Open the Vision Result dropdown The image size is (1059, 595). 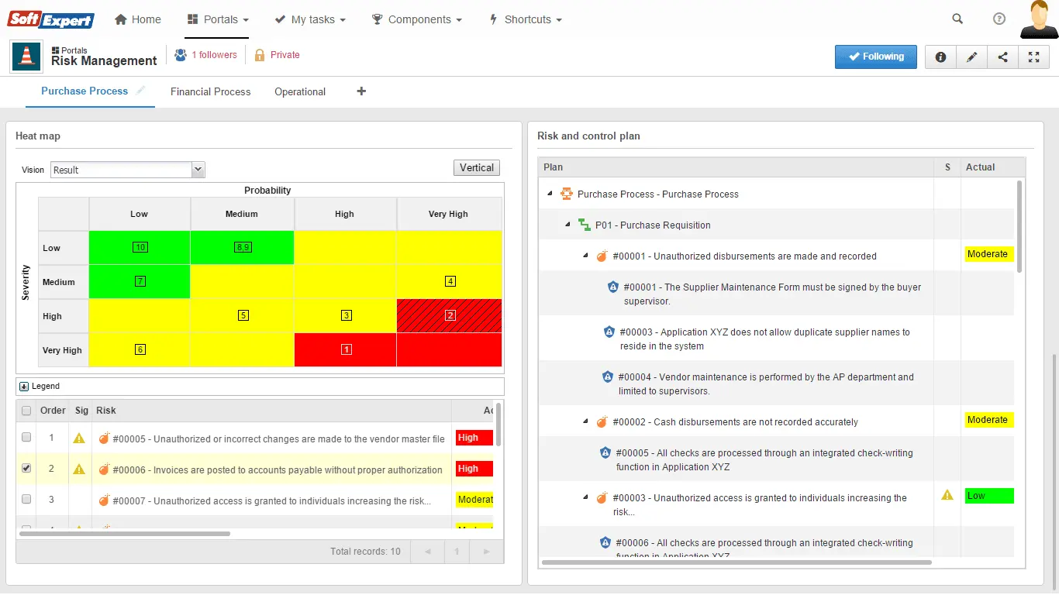[127, 170]
